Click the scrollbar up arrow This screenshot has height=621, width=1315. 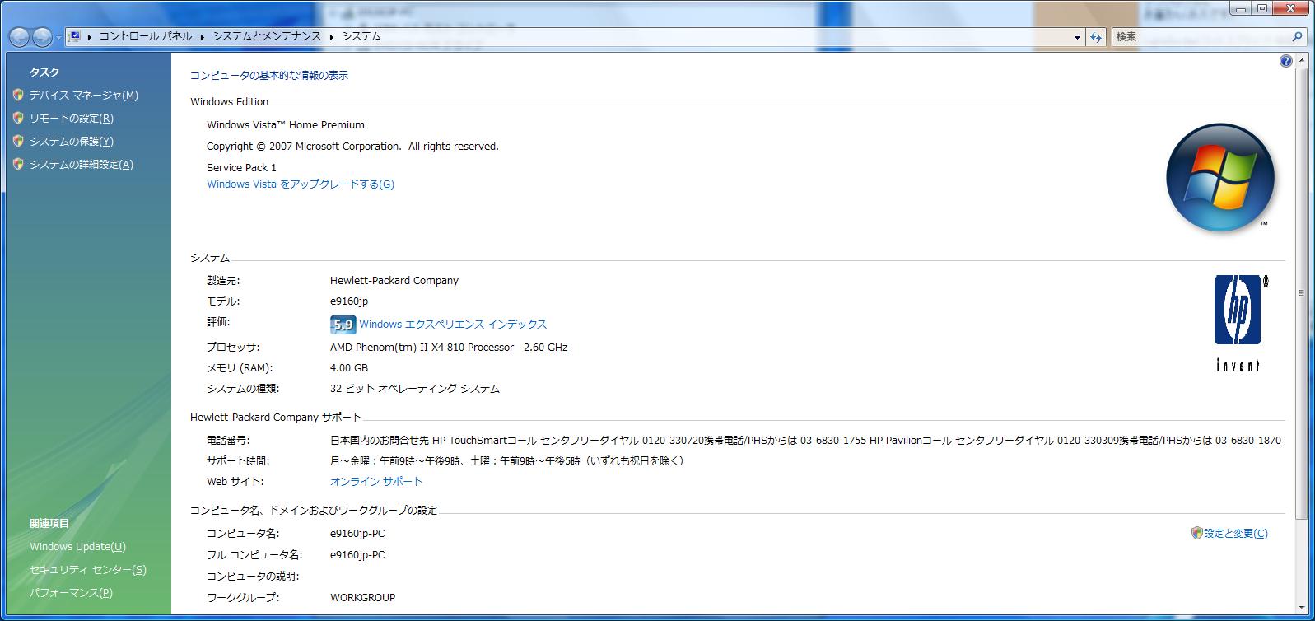tap(1302, 61)
